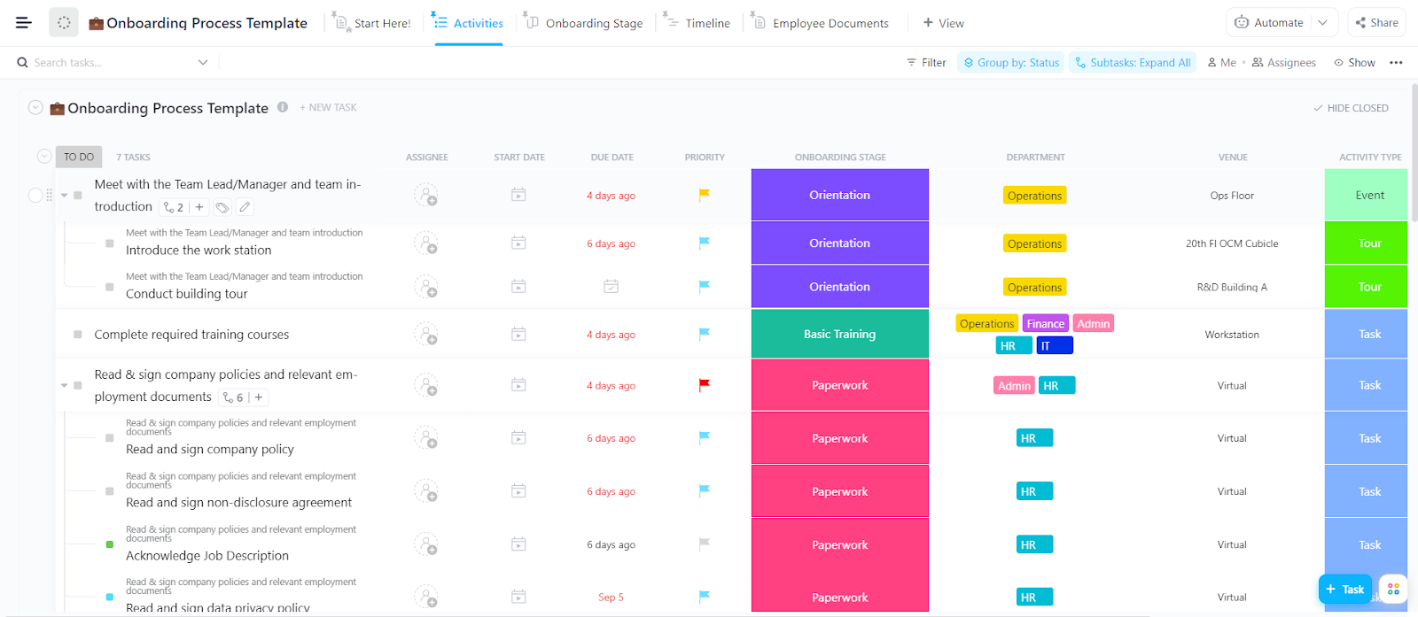
Task: Rename Meet with Team Lead task using pencil icon
Action: click(245, 207)
